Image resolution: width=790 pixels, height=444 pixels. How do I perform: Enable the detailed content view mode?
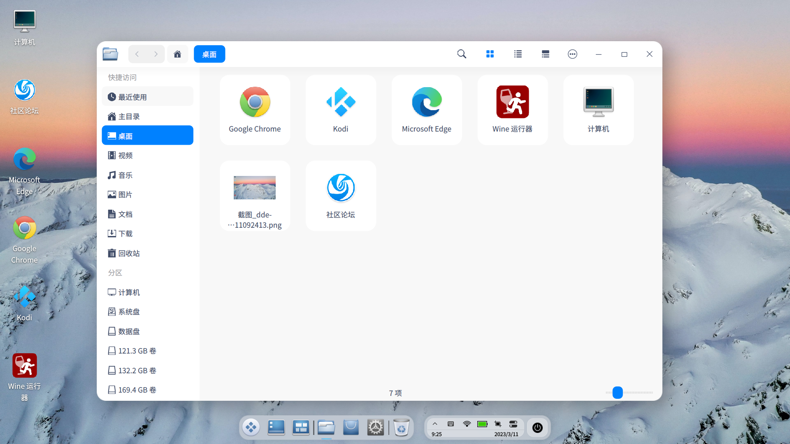pyautogui.click(x=545, y=54)
